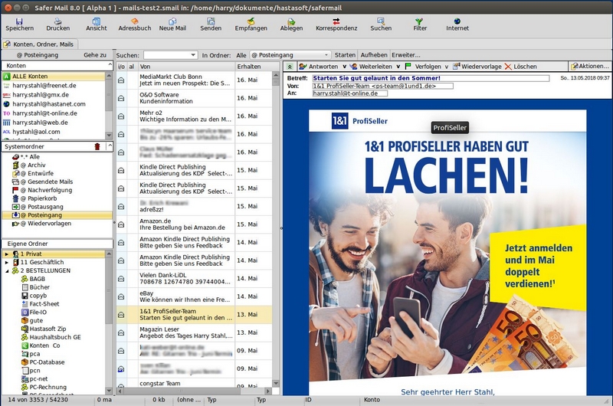The height and width of the screenshot is (406, 613).
Task: Click the horizontal scrollbar below the mail list
Action: (x=195, y=391)
